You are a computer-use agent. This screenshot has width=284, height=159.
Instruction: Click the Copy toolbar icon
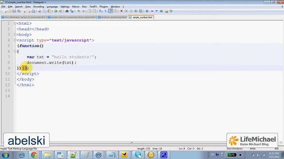(44, 11)
